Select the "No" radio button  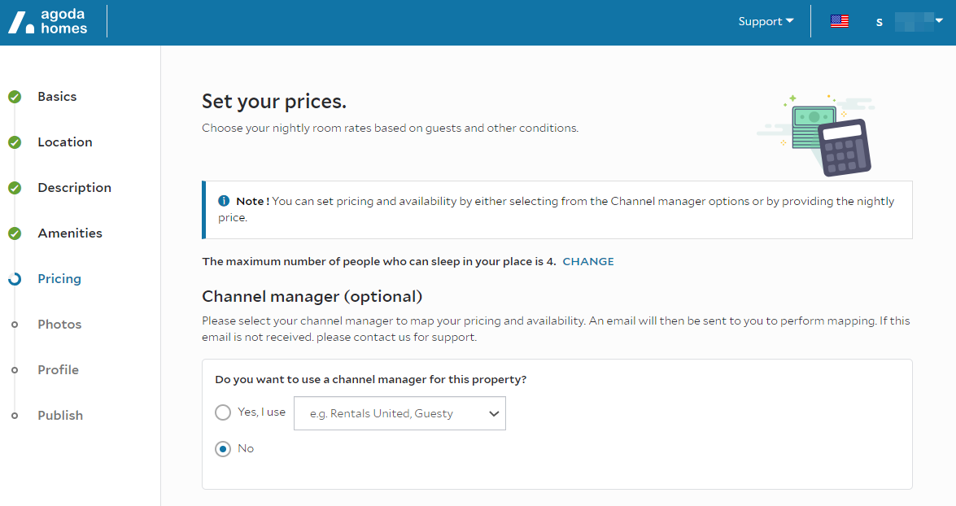point(223,448)
